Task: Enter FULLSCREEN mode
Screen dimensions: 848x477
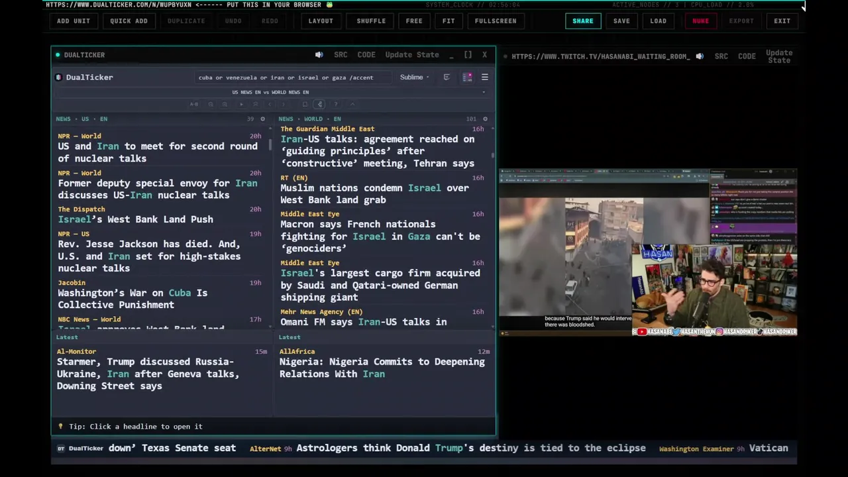Action: (x=496, y=21)
